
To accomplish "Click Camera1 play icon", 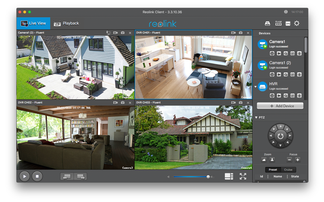I will 279,54.
